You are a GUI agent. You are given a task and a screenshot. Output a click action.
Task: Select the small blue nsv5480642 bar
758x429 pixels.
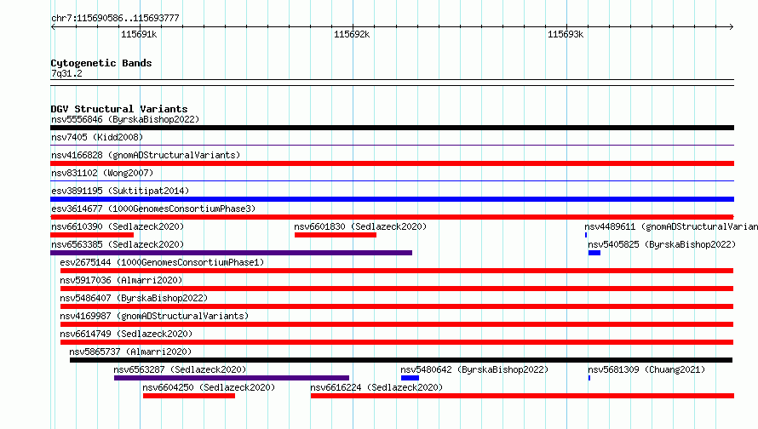[410, 378]
